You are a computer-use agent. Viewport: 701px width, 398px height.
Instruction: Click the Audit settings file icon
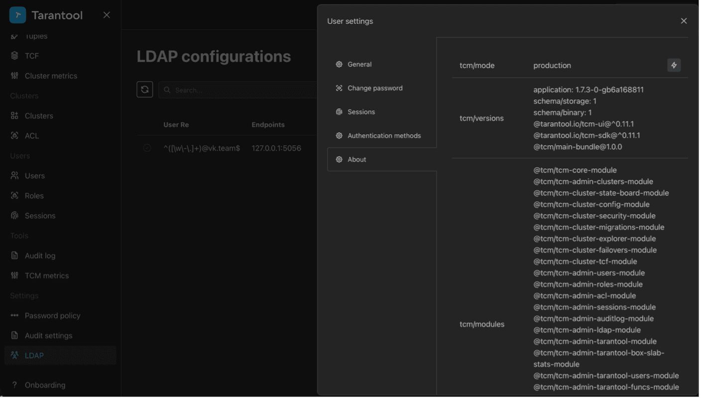pos(14,335)
